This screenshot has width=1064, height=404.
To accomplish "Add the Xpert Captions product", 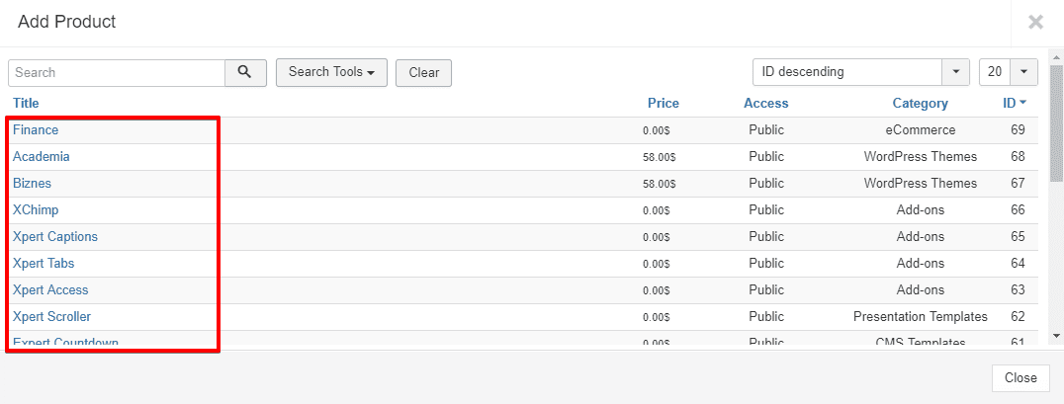I will (x=55, y=236).
